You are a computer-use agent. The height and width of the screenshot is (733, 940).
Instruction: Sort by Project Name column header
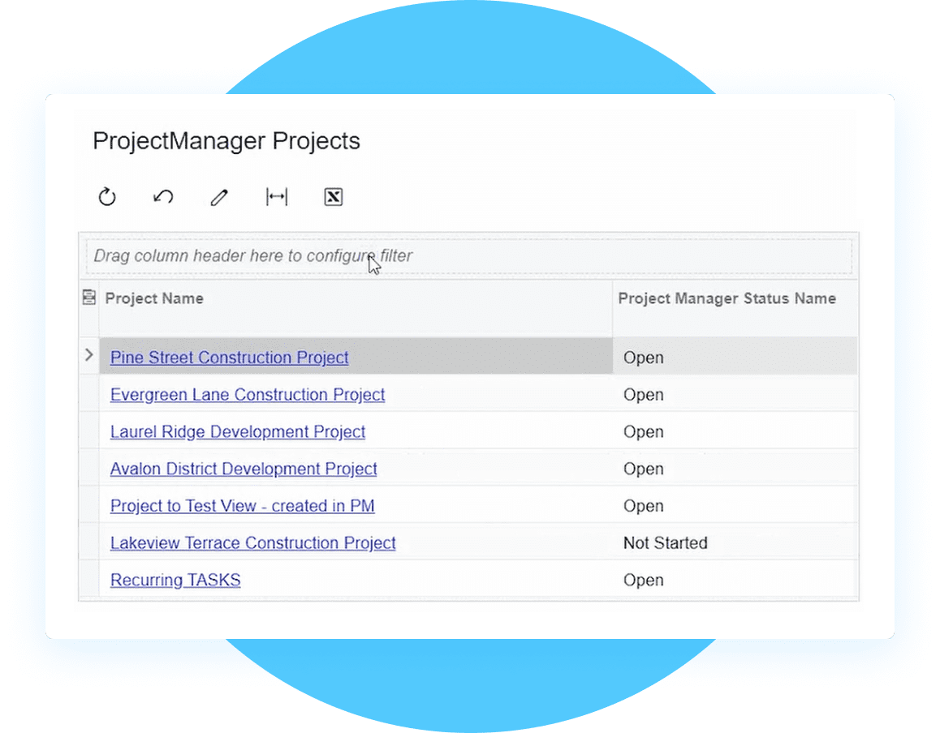coord(154,298)
